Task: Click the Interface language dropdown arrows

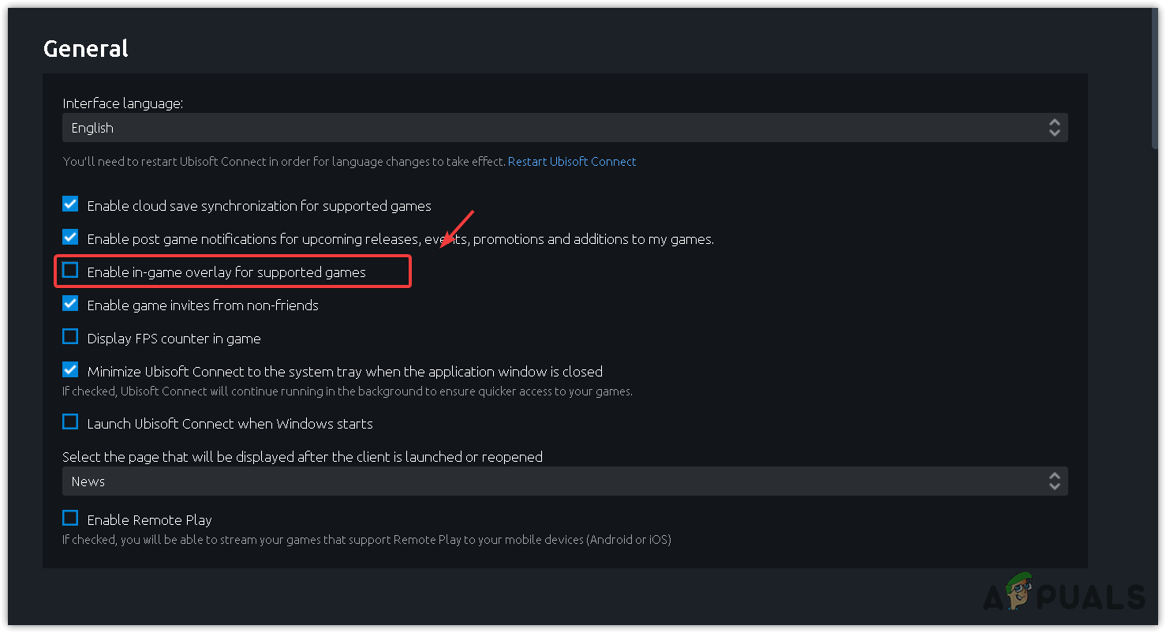Action: [x=1054, y=128]
